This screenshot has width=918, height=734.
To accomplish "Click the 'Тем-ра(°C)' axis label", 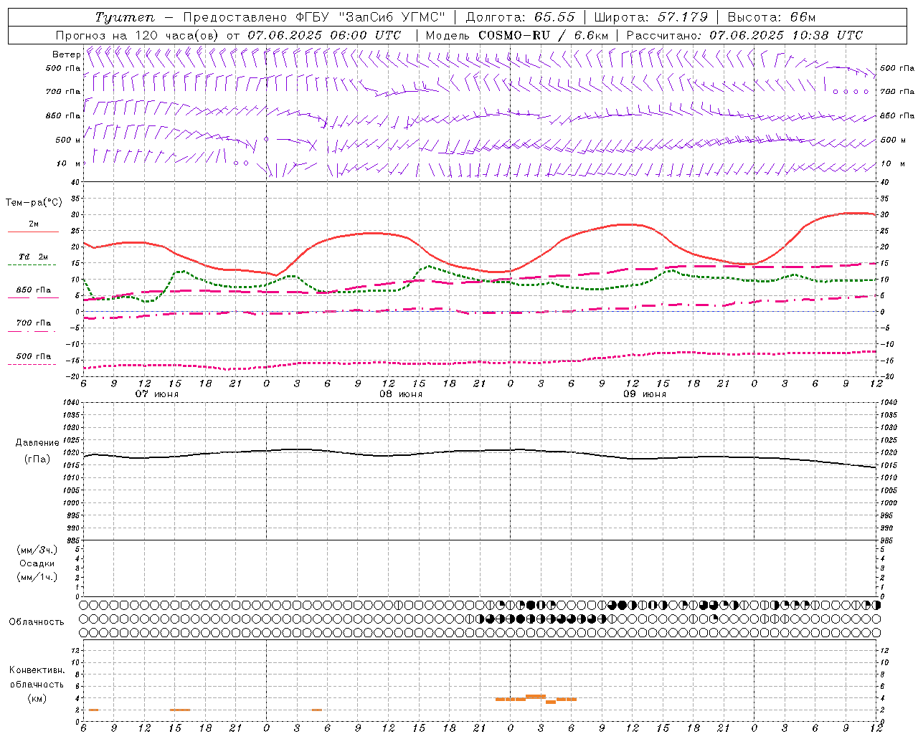I will (34, 203).
